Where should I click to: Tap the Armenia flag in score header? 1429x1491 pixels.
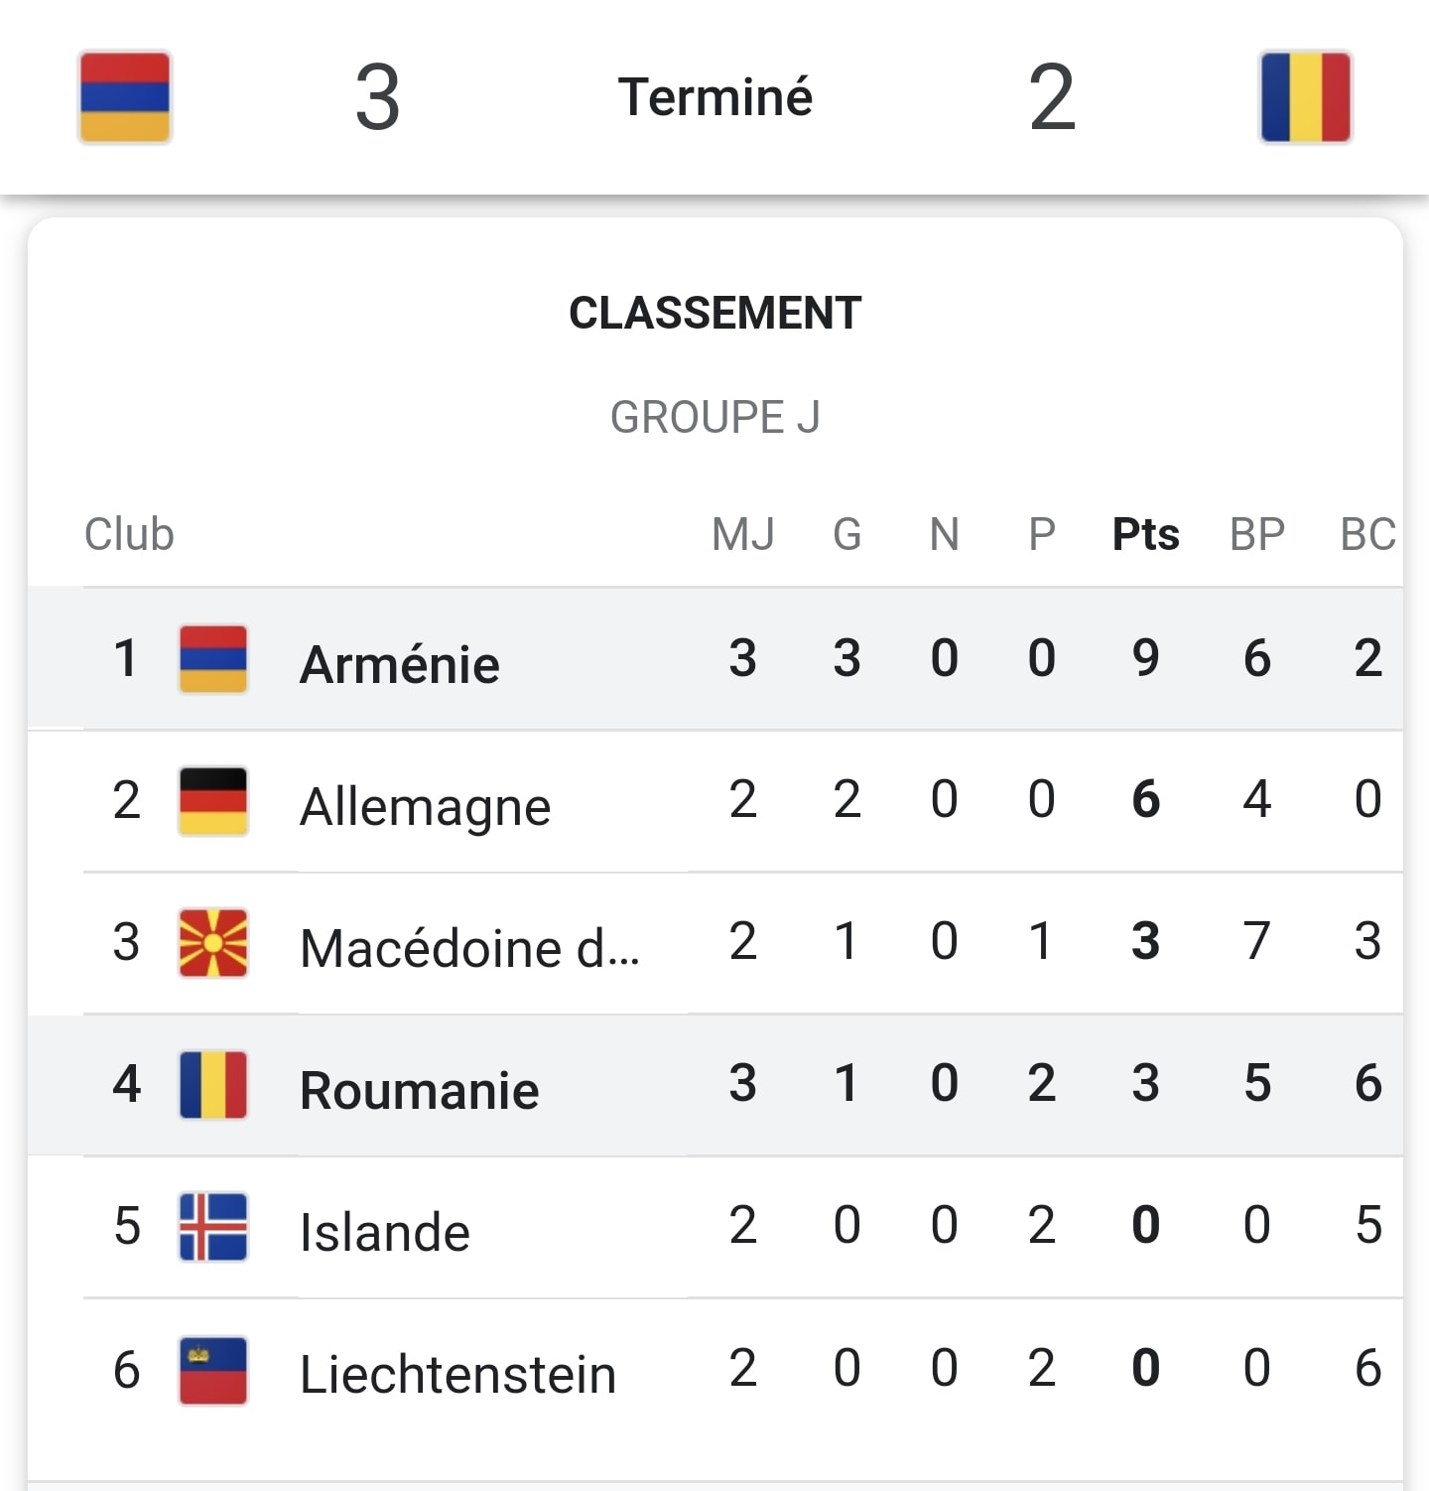(x=125, y=97)
